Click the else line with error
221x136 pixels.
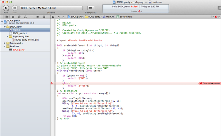67,83
